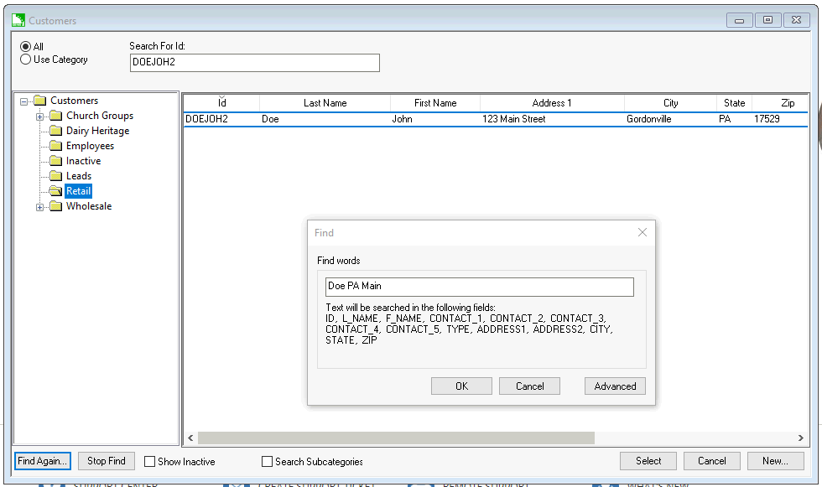Expand the Church Groups tree node

39,116
